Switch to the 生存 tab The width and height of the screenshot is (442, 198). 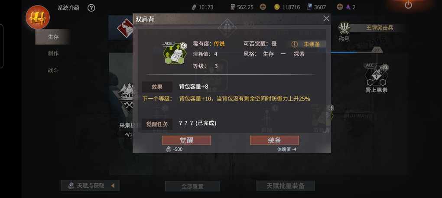coord(53,37)
